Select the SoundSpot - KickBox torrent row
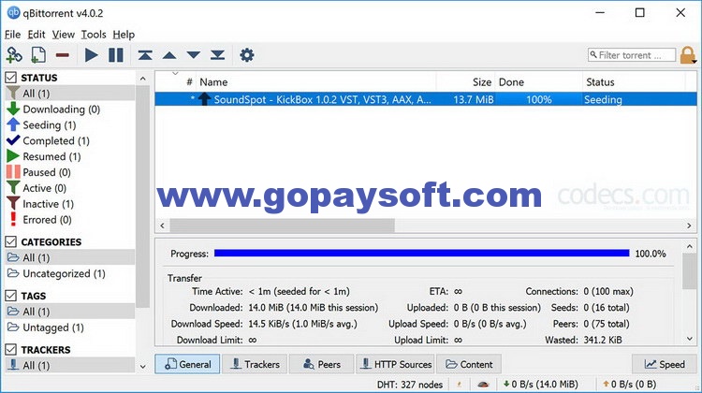702x393 pixels. click(x=426, y=99)
